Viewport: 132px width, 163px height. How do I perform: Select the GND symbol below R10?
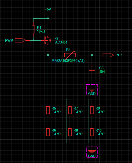(92, 152)
